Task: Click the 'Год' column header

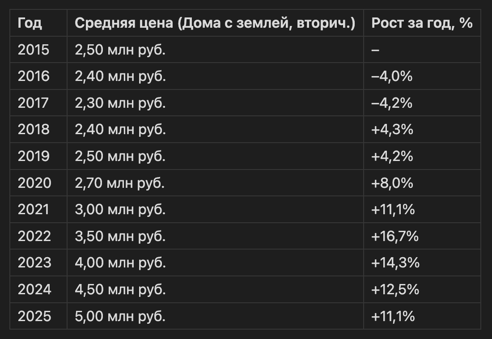Action: pos(30,23)
